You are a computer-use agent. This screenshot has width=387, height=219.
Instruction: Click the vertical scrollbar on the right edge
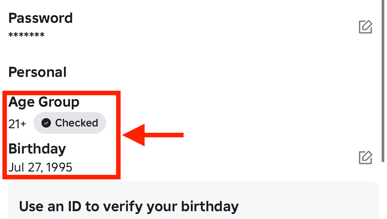coord(382,81)
